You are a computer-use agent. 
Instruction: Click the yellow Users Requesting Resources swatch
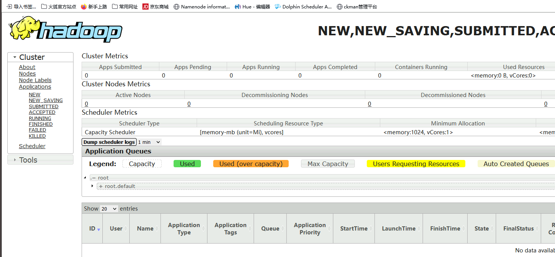(416, 164)
